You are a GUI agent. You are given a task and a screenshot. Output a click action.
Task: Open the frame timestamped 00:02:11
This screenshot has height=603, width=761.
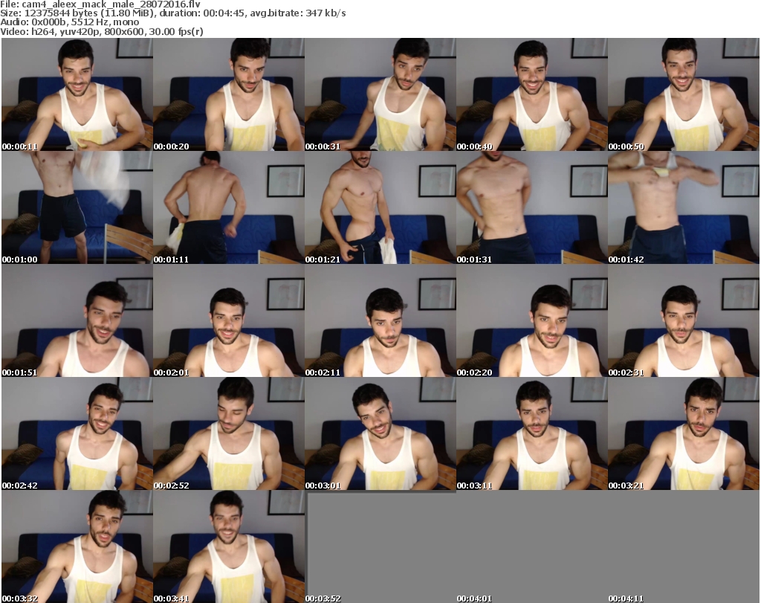click(x=380, y=320)
